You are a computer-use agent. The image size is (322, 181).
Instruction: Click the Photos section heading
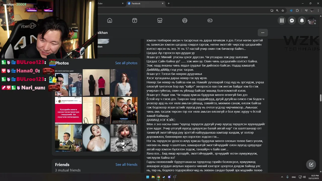tap(62, 63)
